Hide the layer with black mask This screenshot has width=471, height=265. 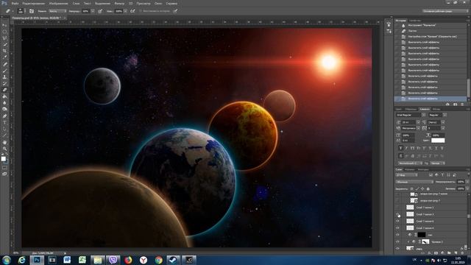point(397,235)
